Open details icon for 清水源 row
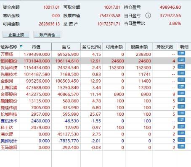The image size is (191, 167). point(181,133)
